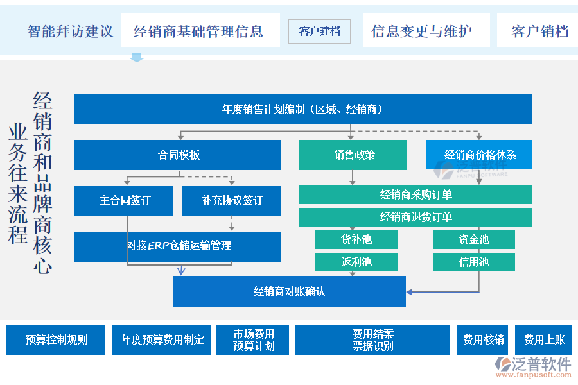Select the 资金池 node
This screenshot has width=578, height=385.
pos(475,239)
